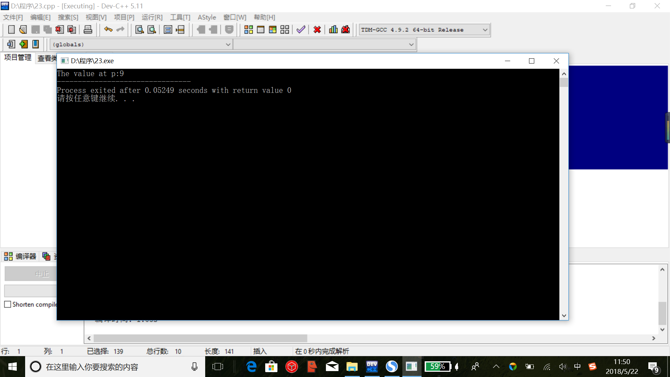Click the Compile icon with colored squares
The image size is (670, 377).
[248, 30]
